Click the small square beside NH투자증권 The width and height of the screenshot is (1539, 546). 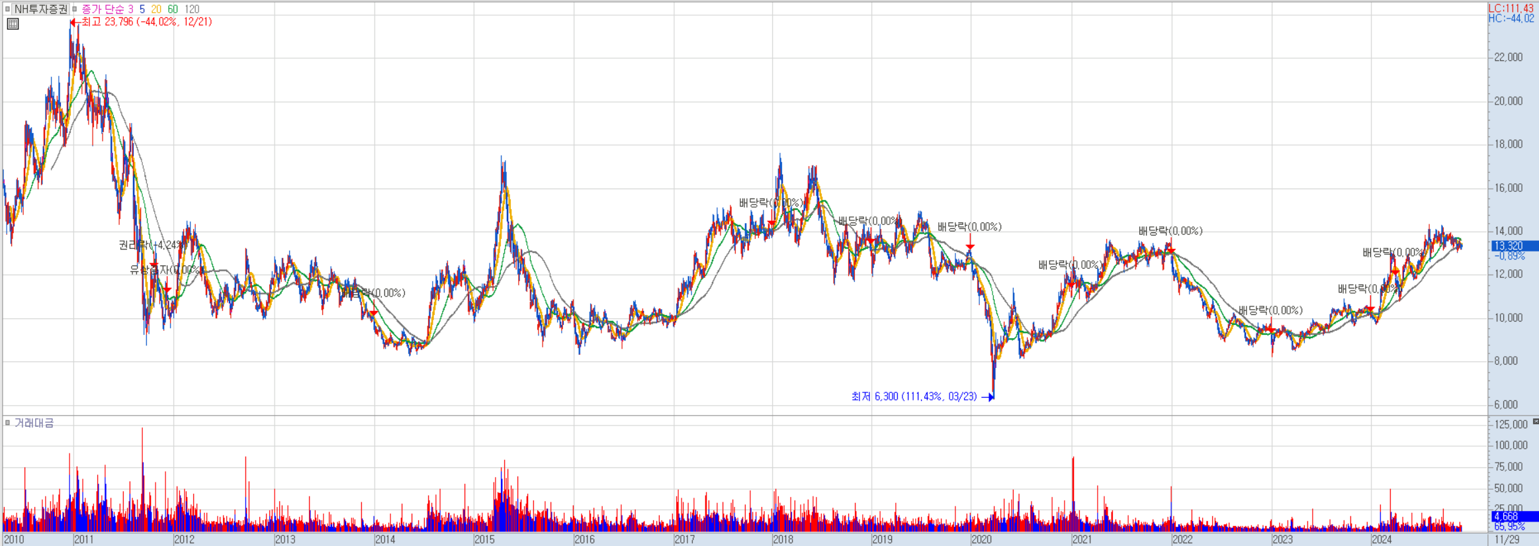coord(7,9)
